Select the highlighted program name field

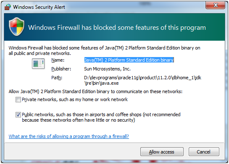(129, 60)
